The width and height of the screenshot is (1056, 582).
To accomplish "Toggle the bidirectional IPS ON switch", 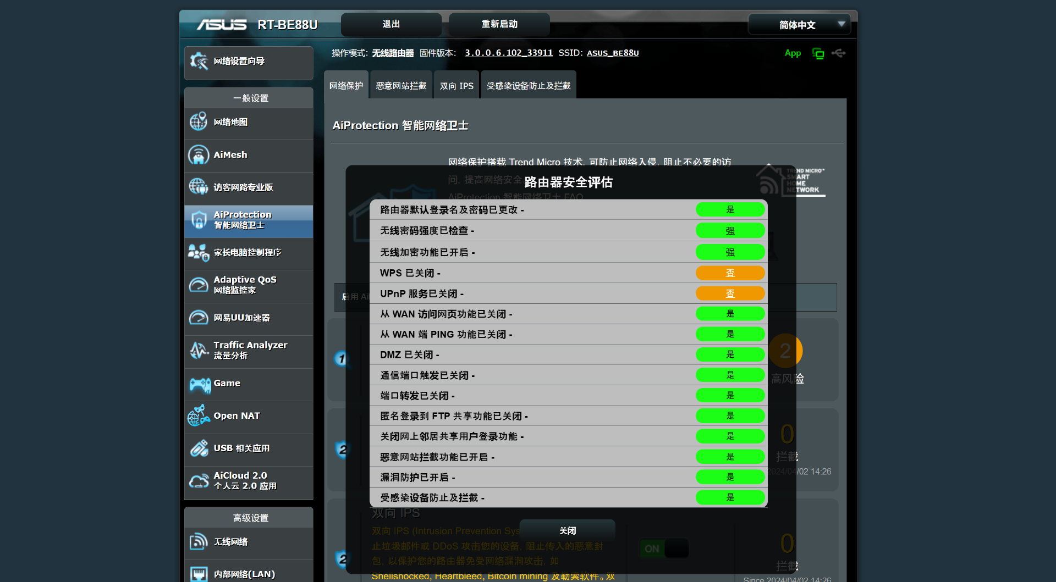I will [664, 548].
